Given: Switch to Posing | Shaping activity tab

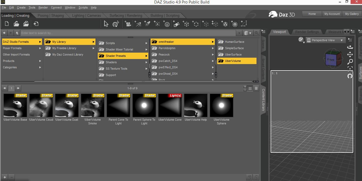Looking at the screenshot, I should click(x=50, y=15).
